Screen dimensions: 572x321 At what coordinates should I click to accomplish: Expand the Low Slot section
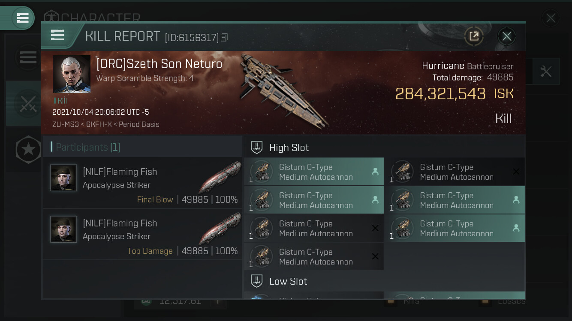pyautogui.click(x=288, y=281)
